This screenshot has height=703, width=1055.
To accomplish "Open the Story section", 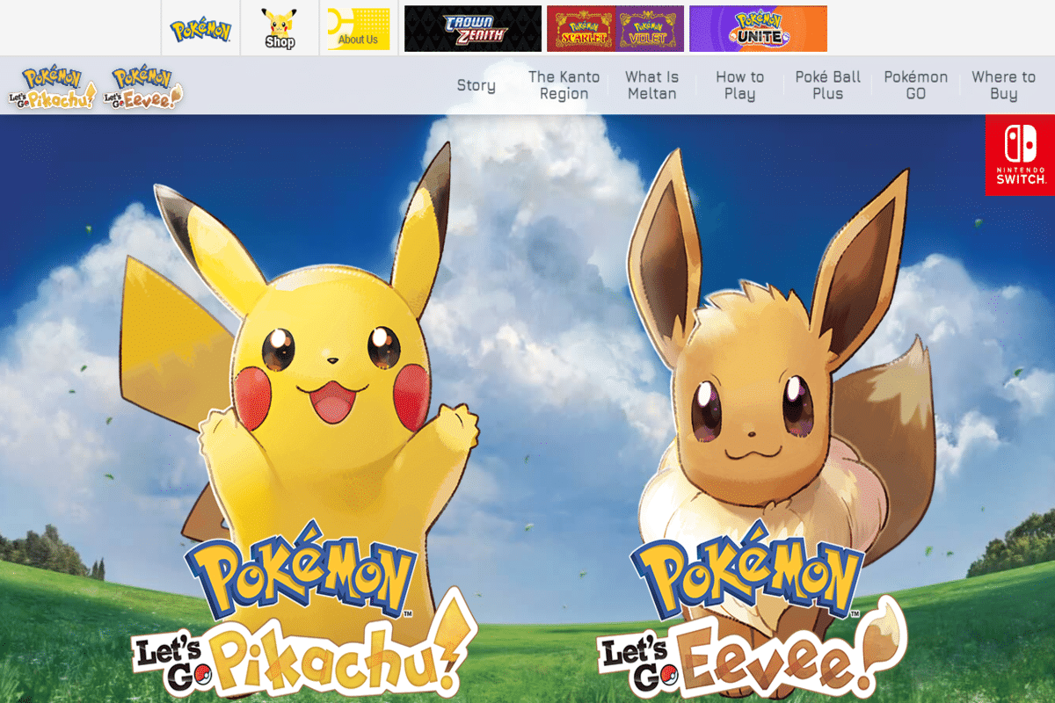I will (x=477, y=85).
